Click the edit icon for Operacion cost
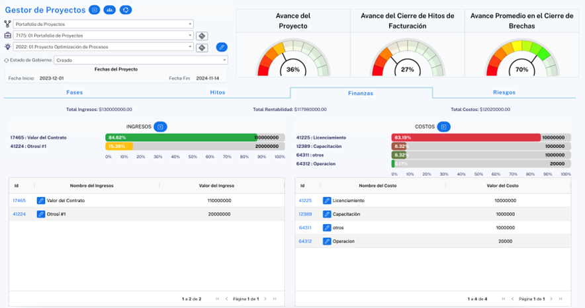Screen dimensions: 585x308 [x=327, y=241]
